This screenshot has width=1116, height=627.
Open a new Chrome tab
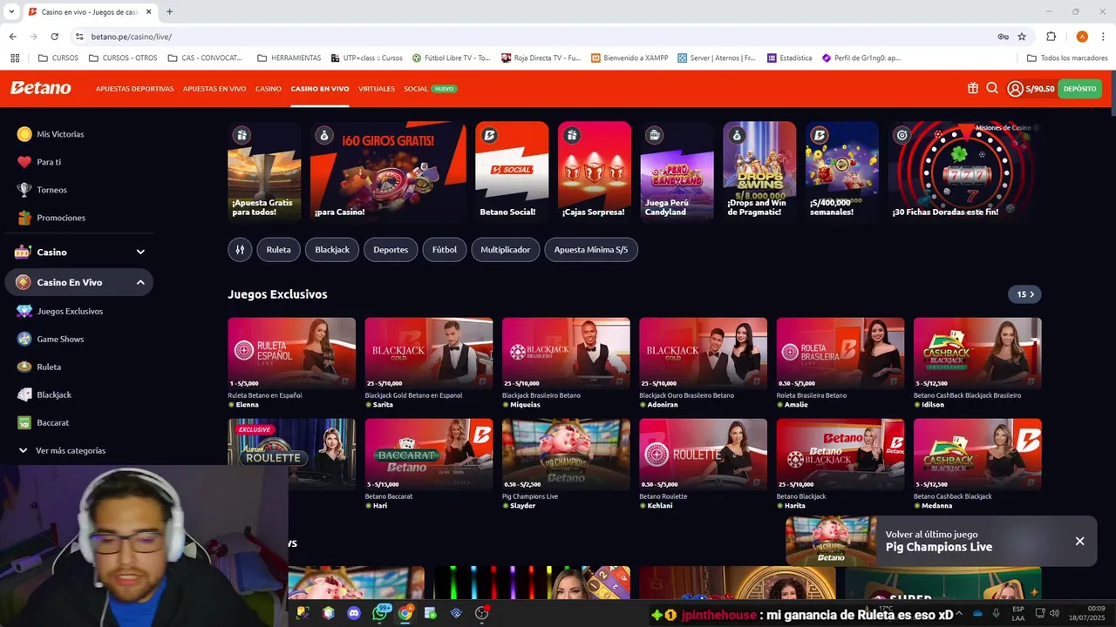169,11
